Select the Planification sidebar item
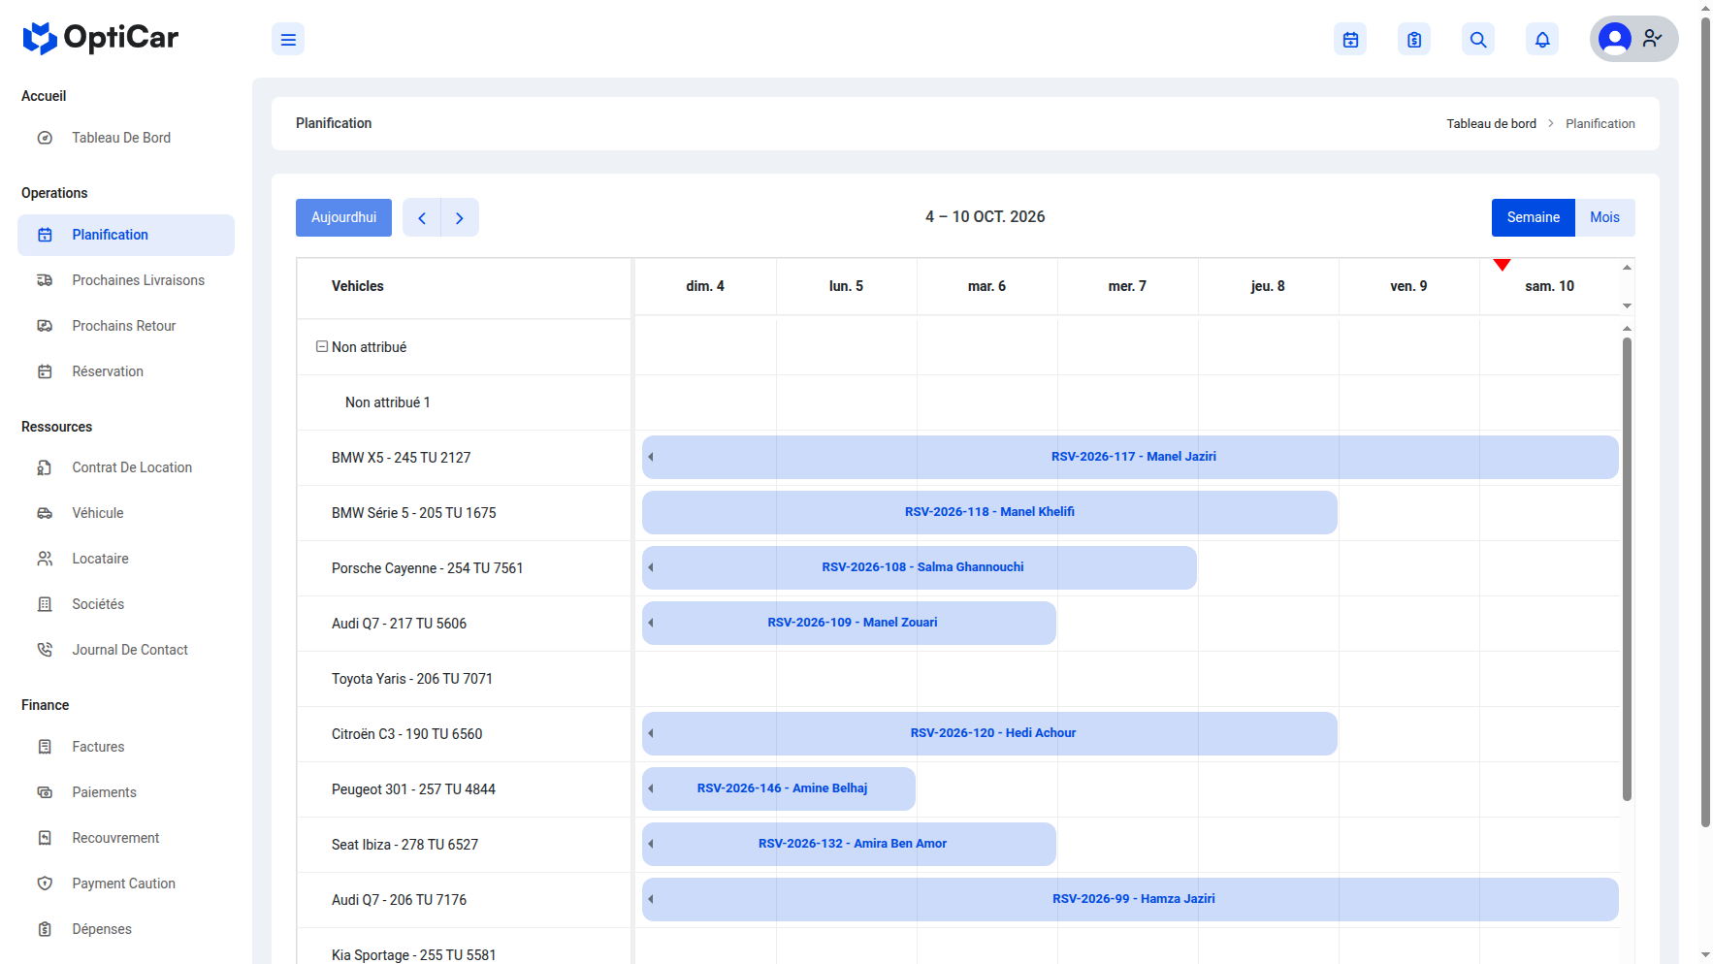Screen dimensions: 1713x964 (x=126, y=235)
